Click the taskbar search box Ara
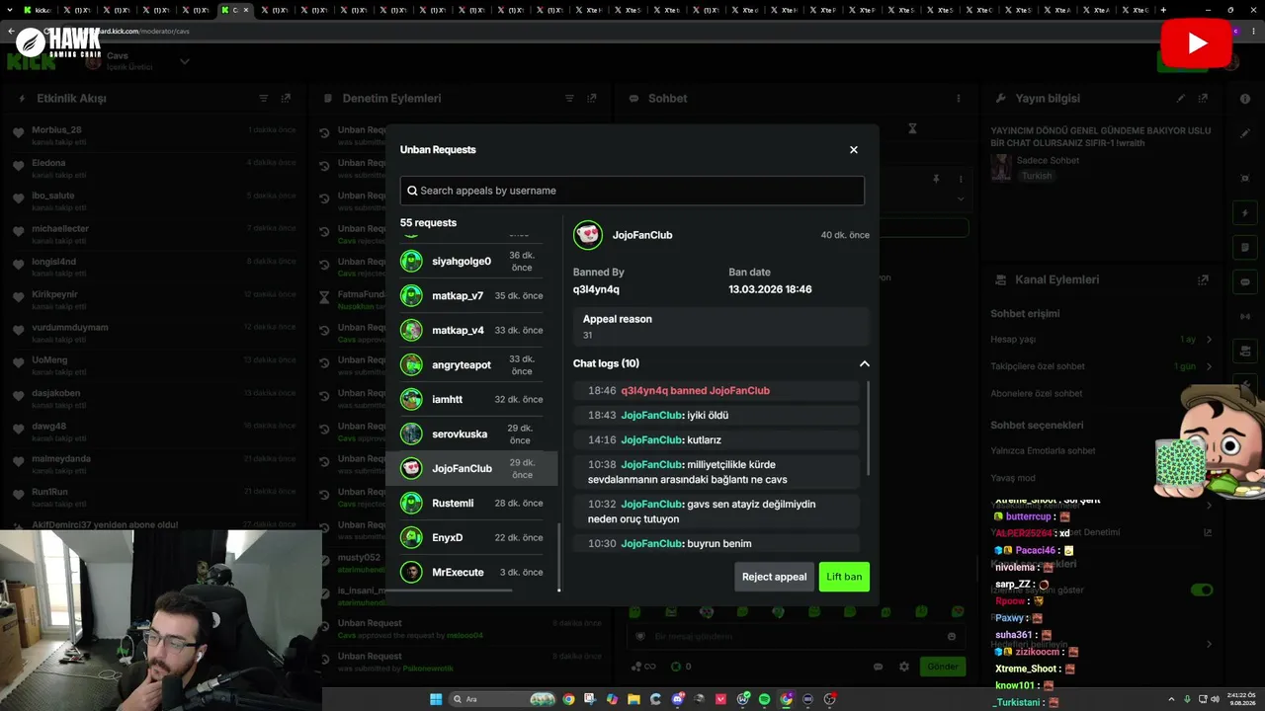 (502, 699)
